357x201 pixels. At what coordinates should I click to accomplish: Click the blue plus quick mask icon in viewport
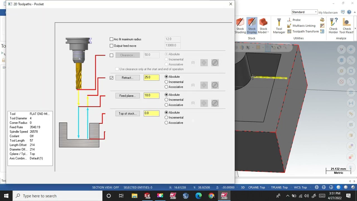click(351, 49)
